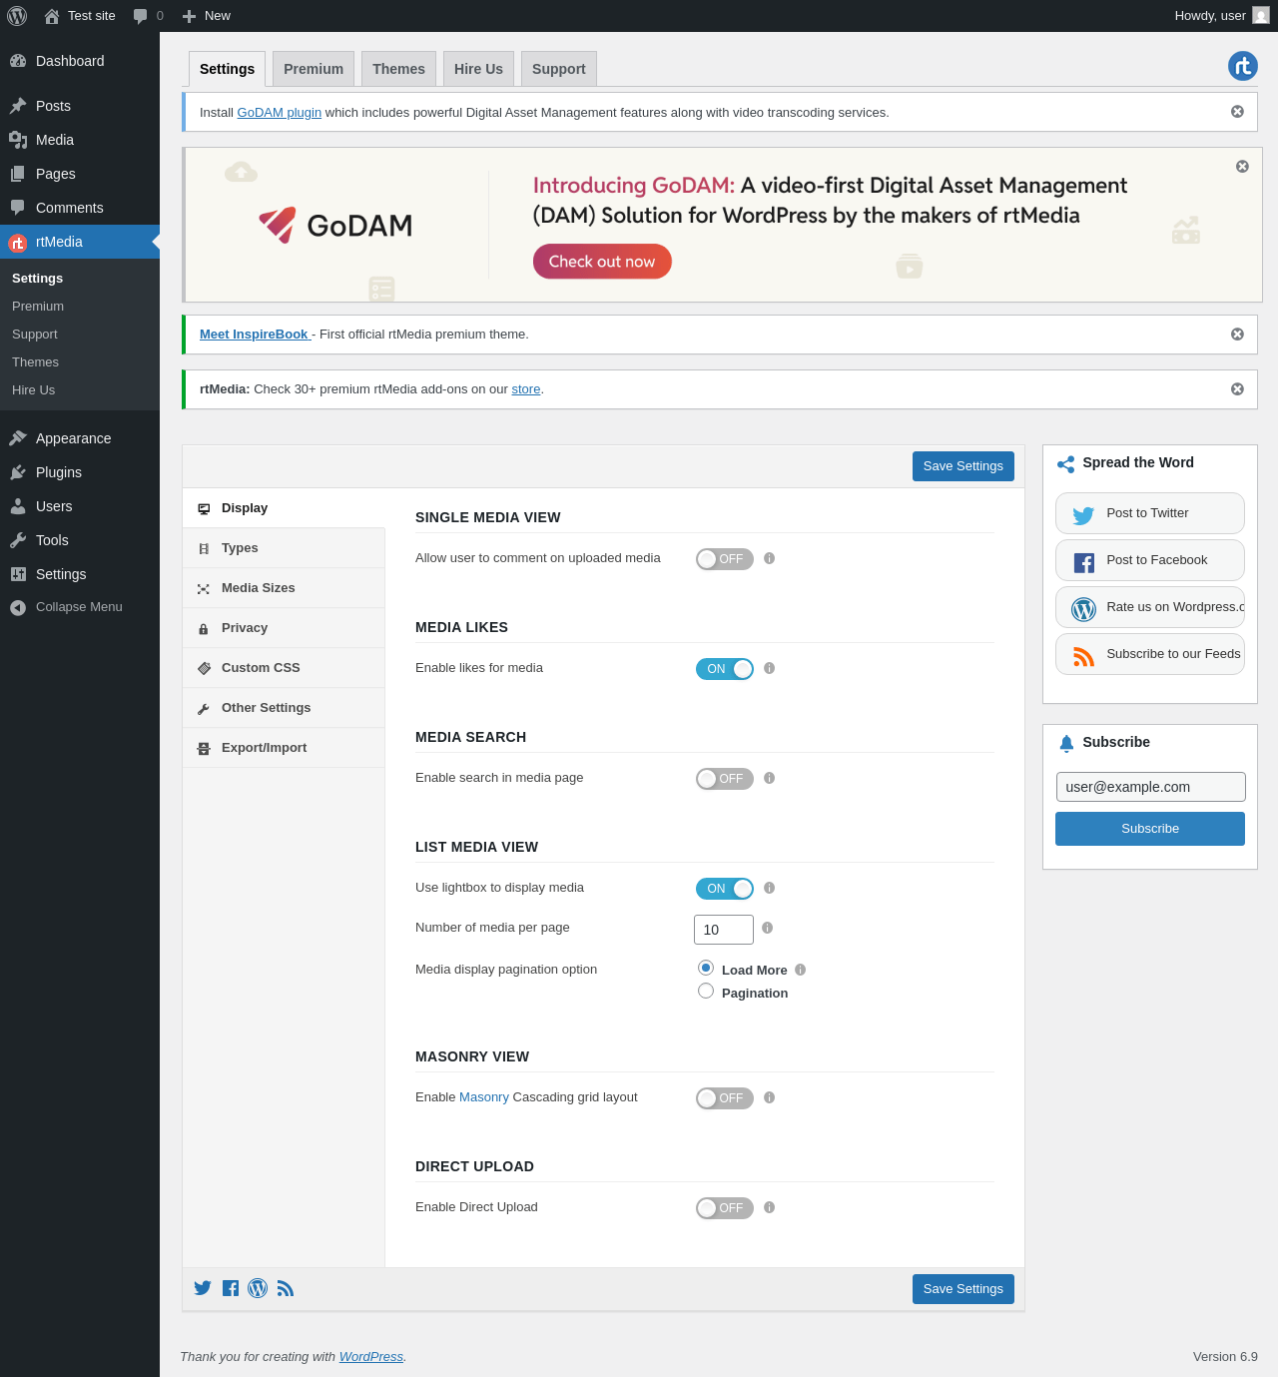The height and width of the screenshot is (1377, 1278).
Task: Open the Posts menu
Action: pyautogui.click(x=80, y=106)
